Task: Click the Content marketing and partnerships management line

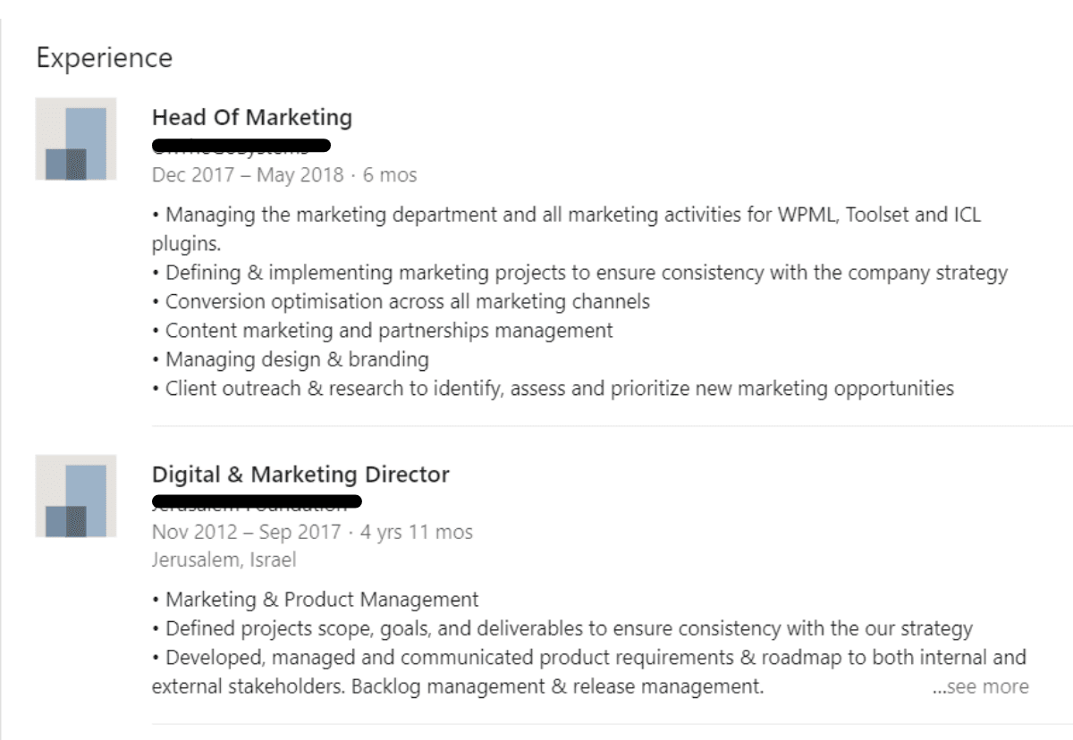Action: [x=383, y=330]
